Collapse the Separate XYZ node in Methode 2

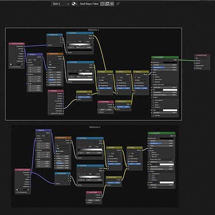(56, 174)
